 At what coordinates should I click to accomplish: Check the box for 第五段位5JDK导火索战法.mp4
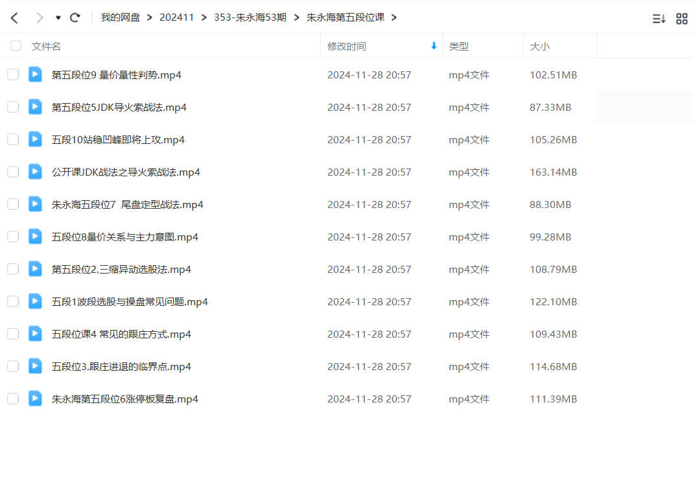click(x=13, y=107)
